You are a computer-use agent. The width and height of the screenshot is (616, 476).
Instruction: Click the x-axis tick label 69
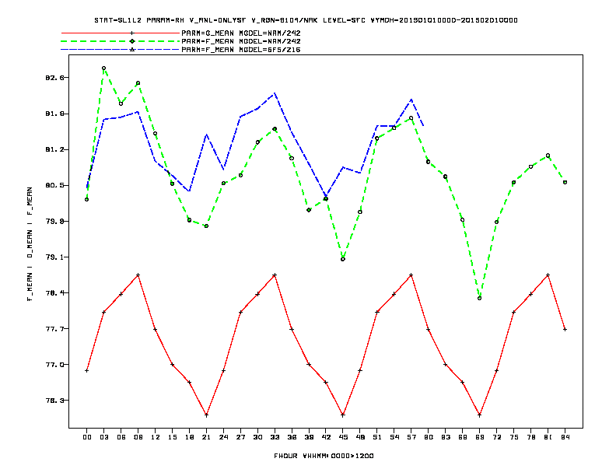(x=480, y=437)
